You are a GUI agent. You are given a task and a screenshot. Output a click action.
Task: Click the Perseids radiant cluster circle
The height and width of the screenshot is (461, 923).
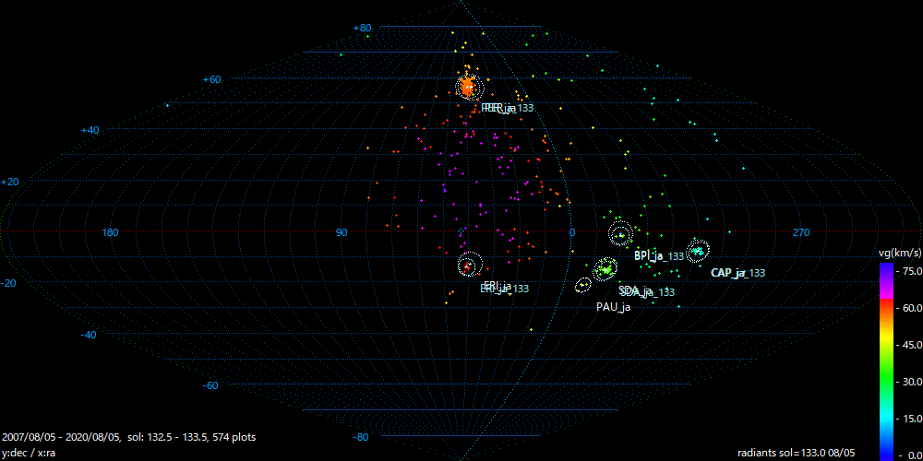pos(468,88)
